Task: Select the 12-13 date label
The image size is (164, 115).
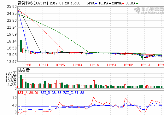Action: (145, 65)
